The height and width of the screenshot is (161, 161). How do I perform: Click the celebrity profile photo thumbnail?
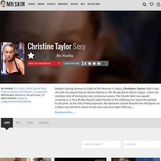(x=13, y=58)
